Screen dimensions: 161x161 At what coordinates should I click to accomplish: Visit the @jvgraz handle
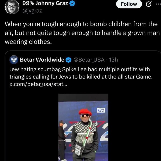(32, 11)
